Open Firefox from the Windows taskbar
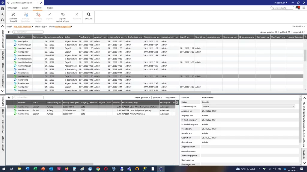The image size is (307, 172). click(67, 169)
